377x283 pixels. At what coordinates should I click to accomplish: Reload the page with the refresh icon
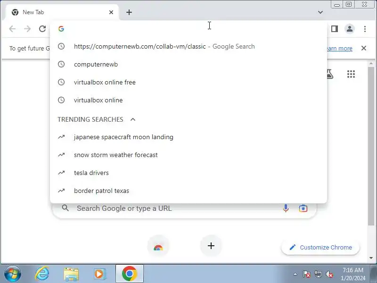pos(42,29)
